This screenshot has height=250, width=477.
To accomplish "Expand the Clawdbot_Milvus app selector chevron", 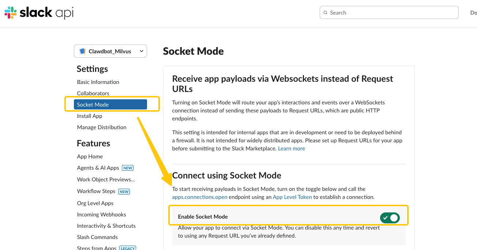I will click(141, 51).
